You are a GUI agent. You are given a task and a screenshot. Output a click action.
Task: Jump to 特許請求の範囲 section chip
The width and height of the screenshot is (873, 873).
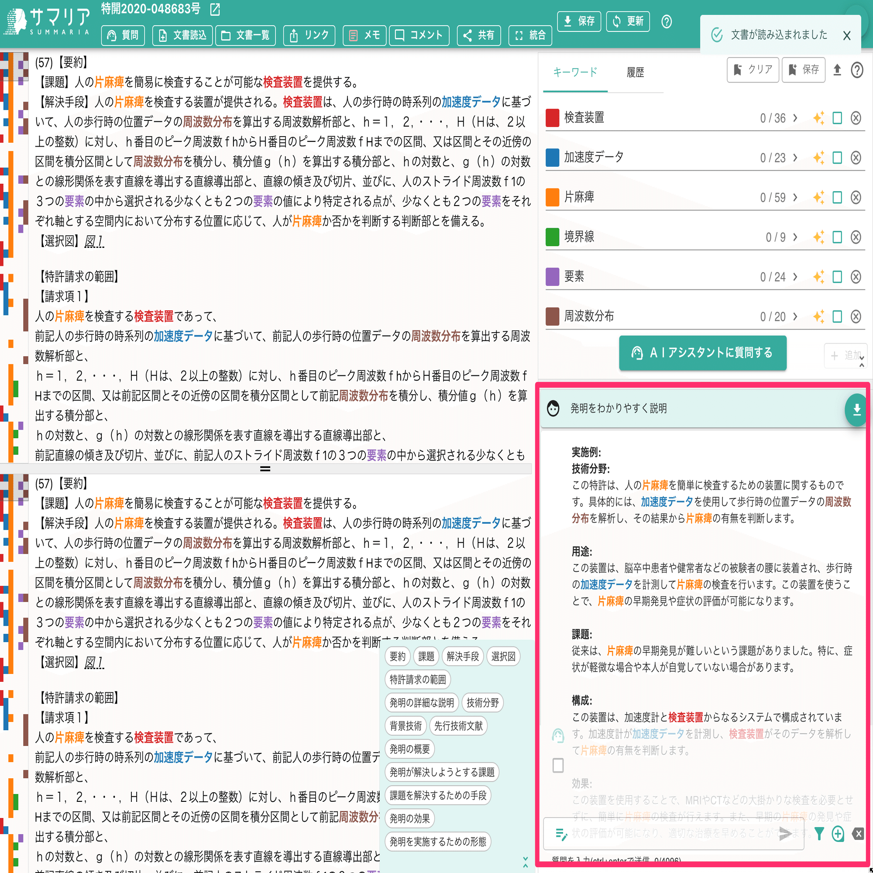coord(418,680)
